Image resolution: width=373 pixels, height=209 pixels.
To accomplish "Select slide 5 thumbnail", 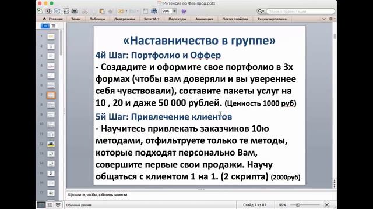I will click(x=51, y=75).
